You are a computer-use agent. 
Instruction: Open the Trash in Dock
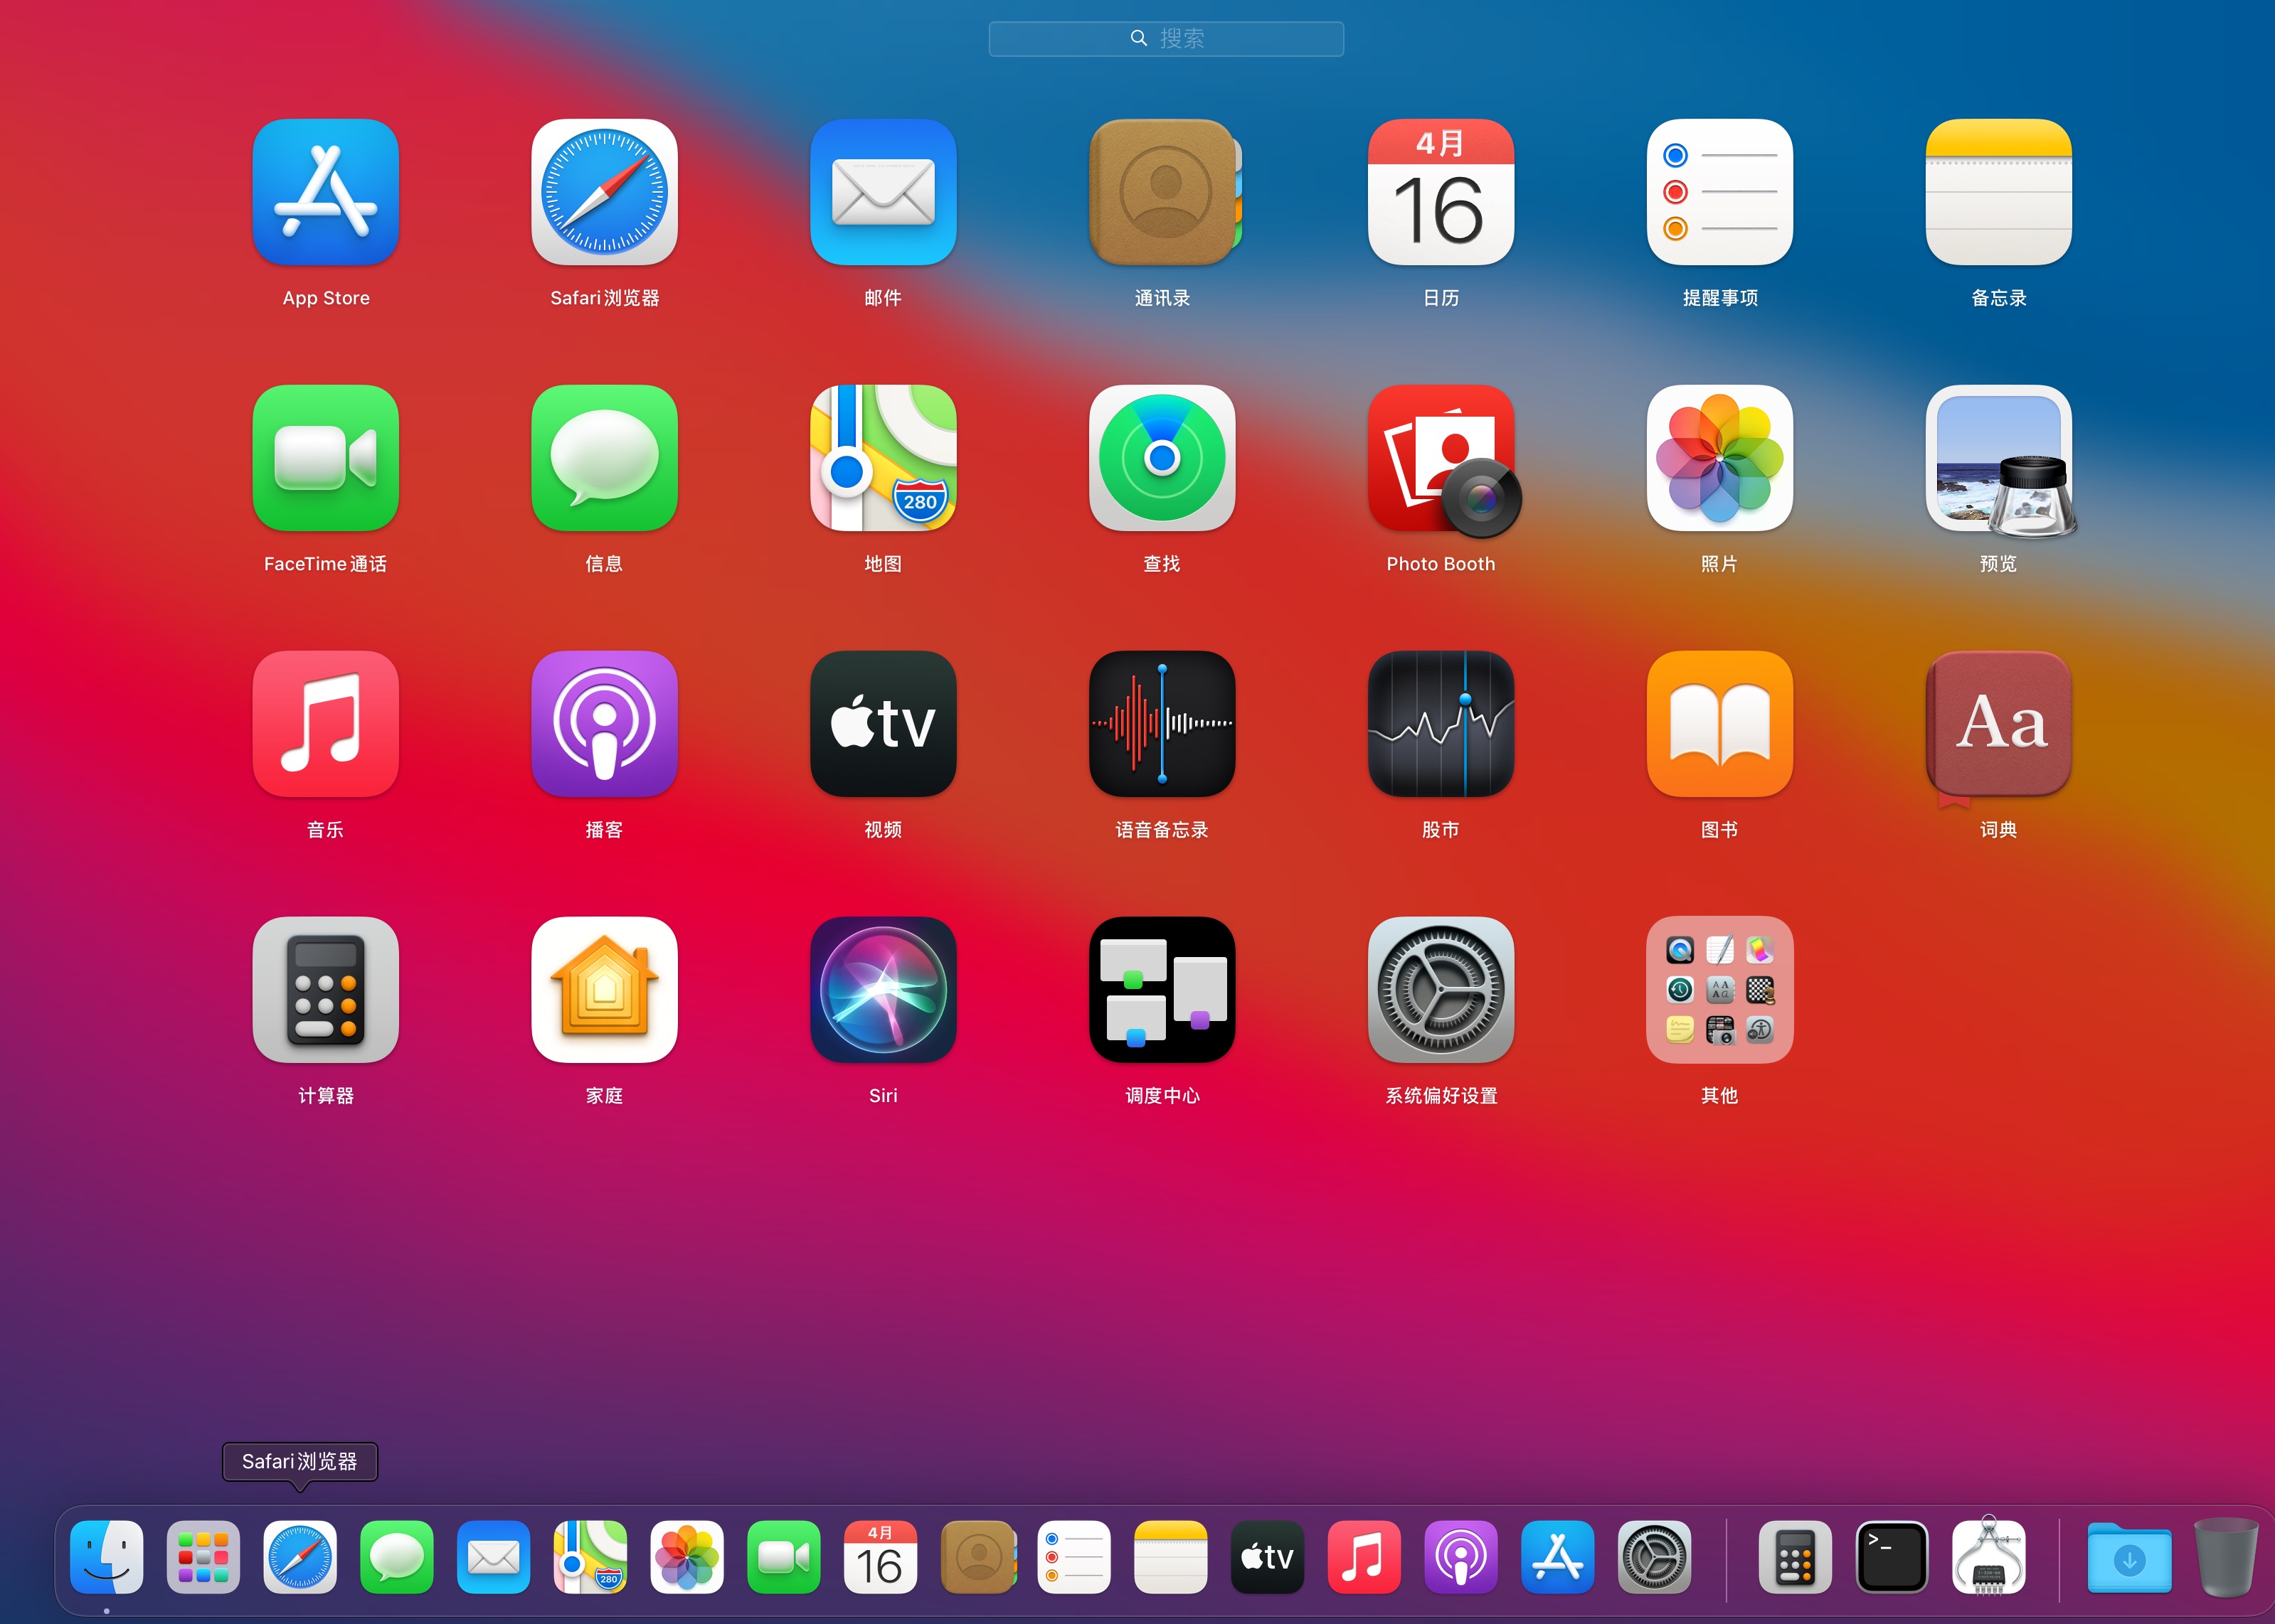click(2225, 1557)
